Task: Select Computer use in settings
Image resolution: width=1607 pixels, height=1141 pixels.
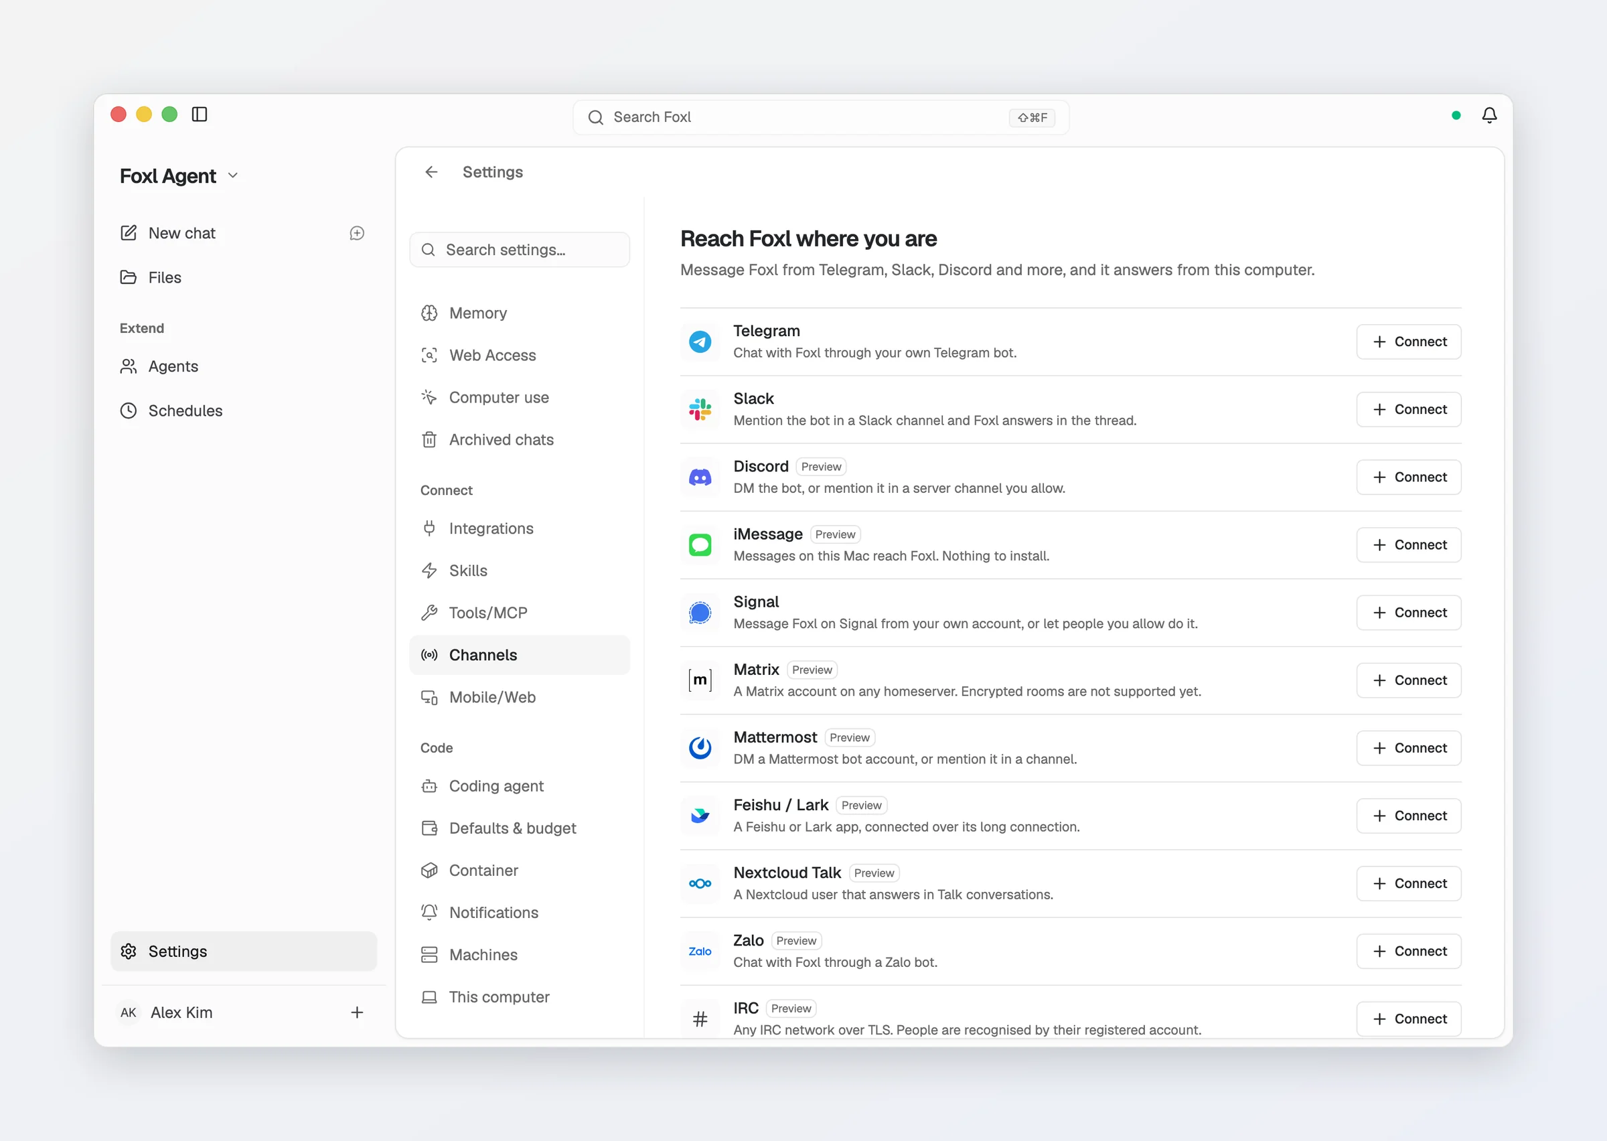Action: (520, 398)
